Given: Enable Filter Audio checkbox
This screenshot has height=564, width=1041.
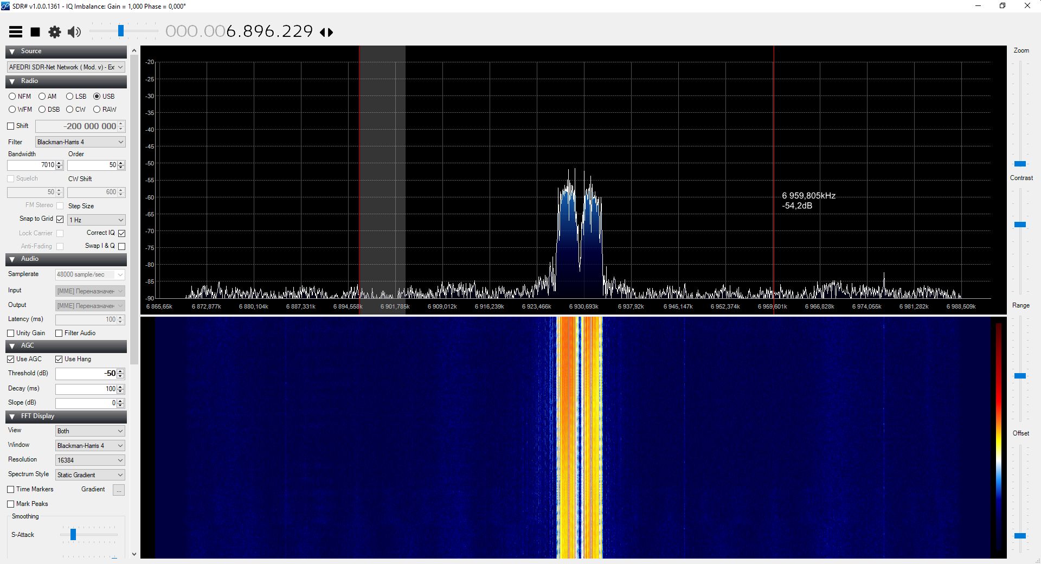Looking at the screenshot, I should (59, 334).
